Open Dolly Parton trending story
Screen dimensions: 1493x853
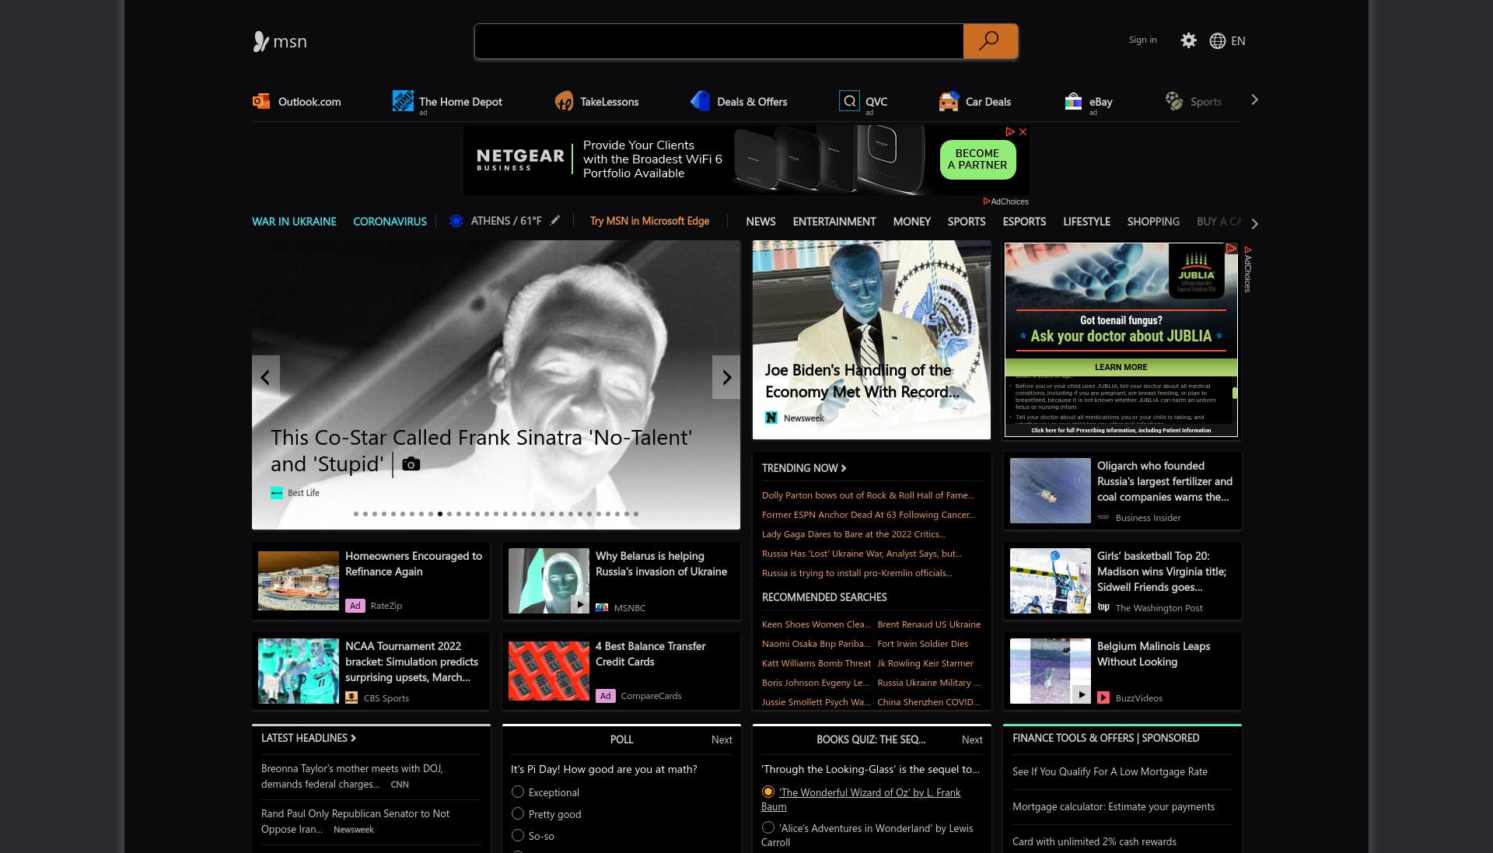click(868, 495)
